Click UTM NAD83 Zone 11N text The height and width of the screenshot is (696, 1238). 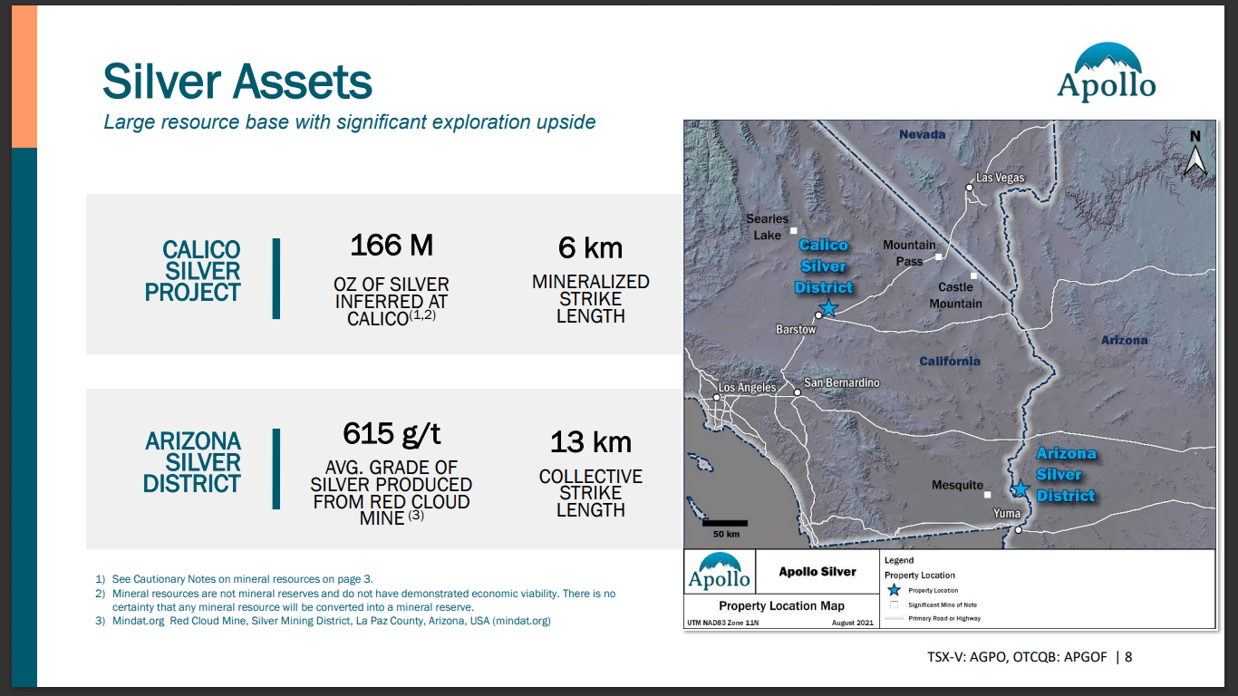pos(723,623)
